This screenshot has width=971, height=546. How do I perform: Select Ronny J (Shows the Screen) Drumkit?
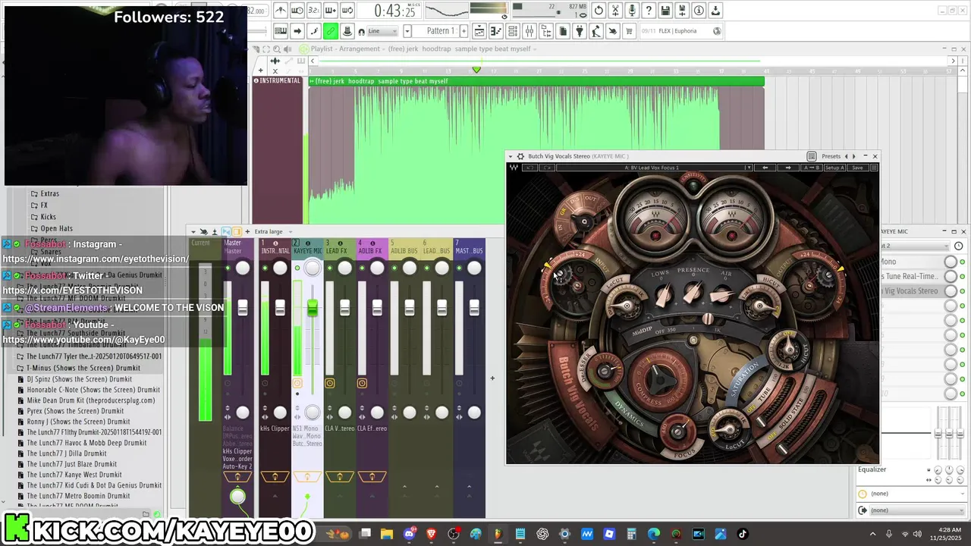[79, 422]
